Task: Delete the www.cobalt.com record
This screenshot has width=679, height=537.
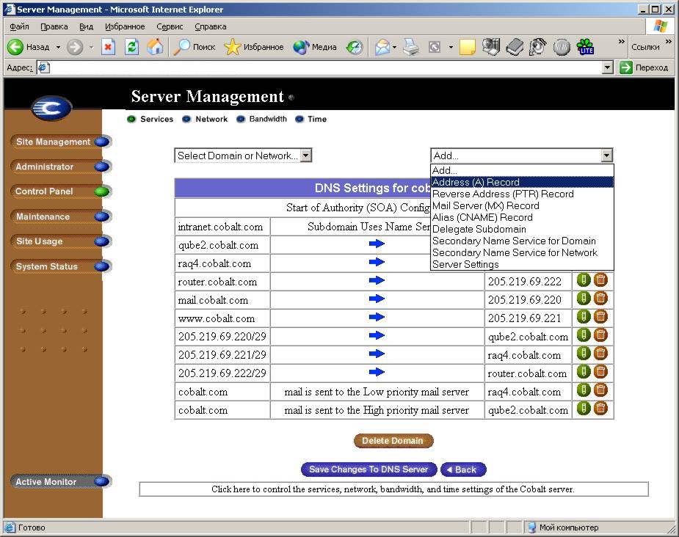Action: (600, 317)
